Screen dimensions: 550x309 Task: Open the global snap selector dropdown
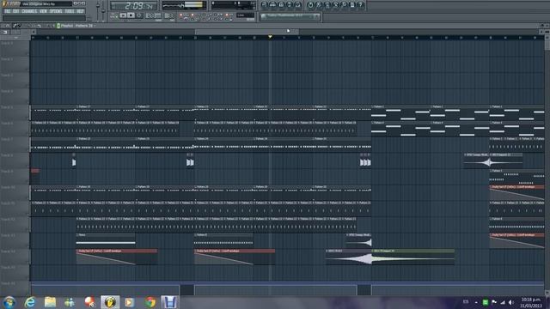tap(245, 15)
